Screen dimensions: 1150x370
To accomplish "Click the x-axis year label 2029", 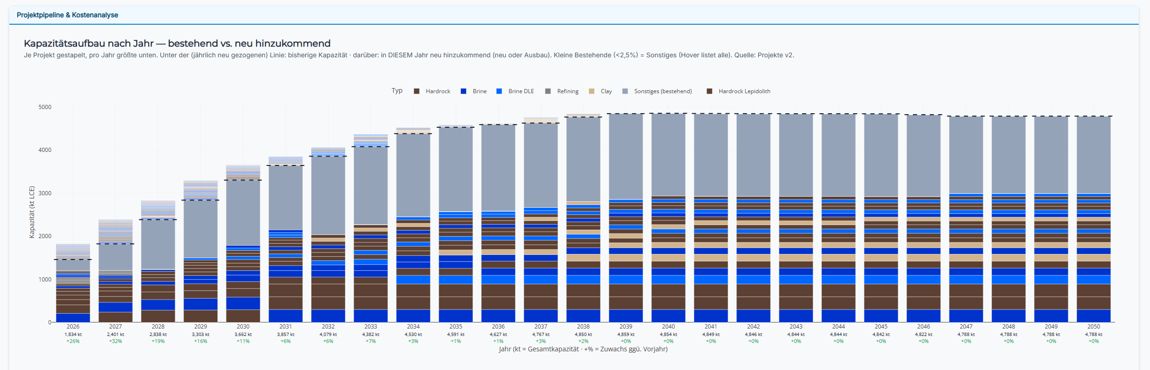I will pyautogui.click(x=201, y=327).
